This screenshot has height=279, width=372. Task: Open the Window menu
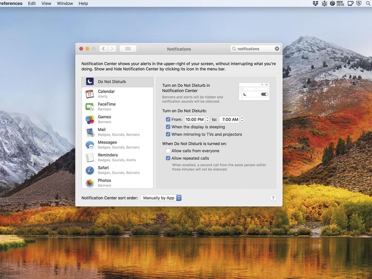click(65, 3)
